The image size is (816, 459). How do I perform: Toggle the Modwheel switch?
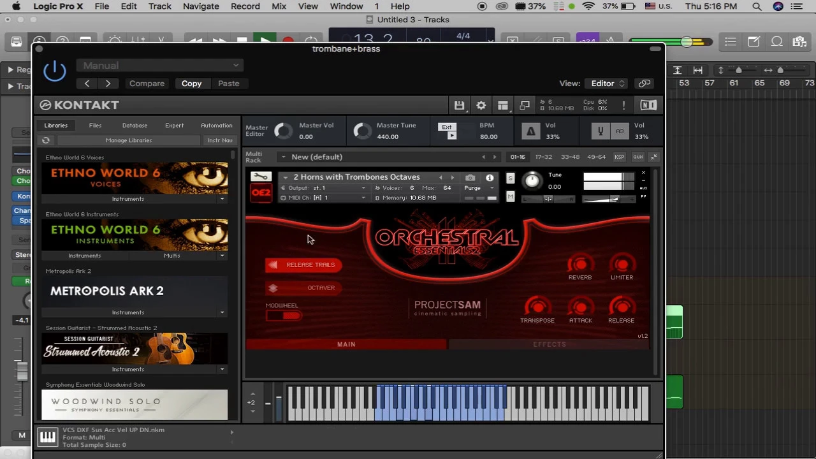click(284, 316)
